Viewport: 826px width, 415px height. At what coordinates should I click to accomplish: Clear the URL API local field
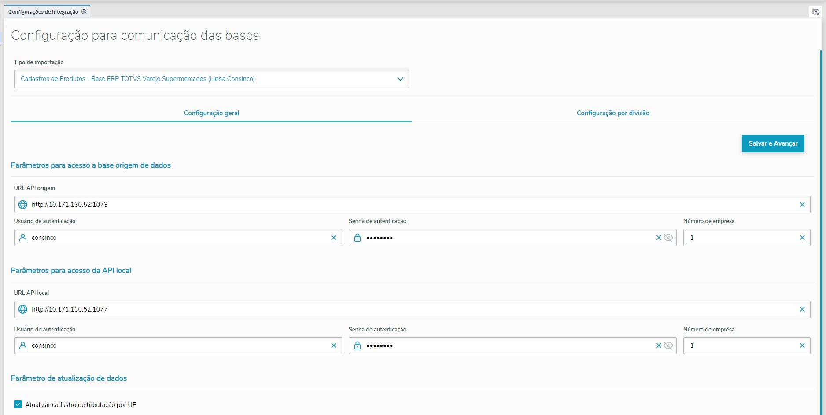point(802,309)
